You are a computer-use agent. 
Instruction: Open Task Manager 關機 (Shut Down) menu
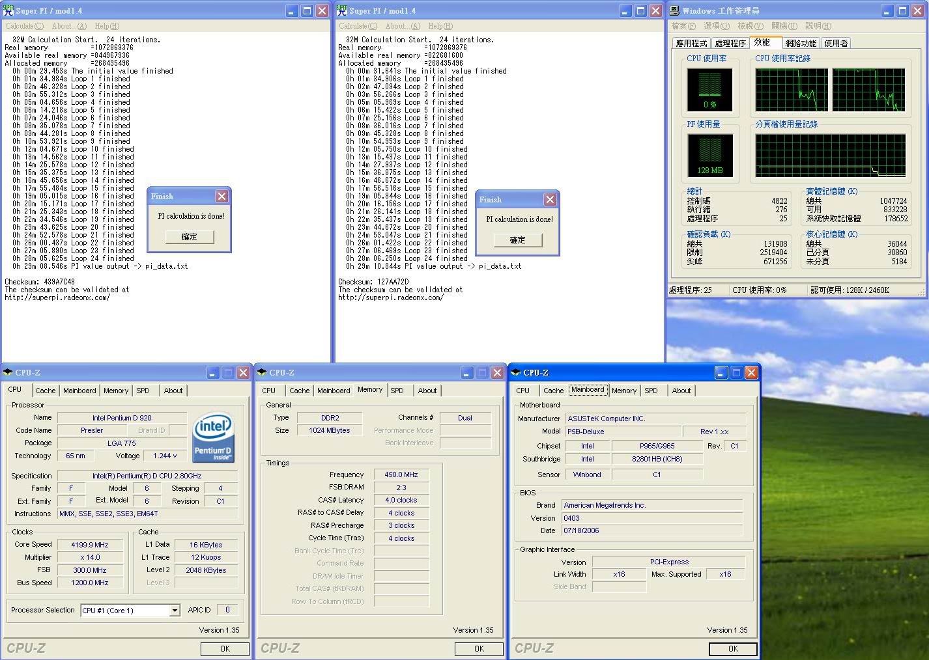click(x=784, y=26)
